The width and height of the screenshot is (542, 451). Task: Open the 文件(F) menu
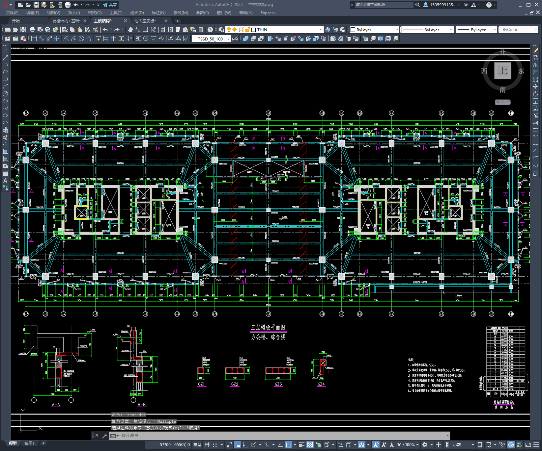tap(12, 13)
